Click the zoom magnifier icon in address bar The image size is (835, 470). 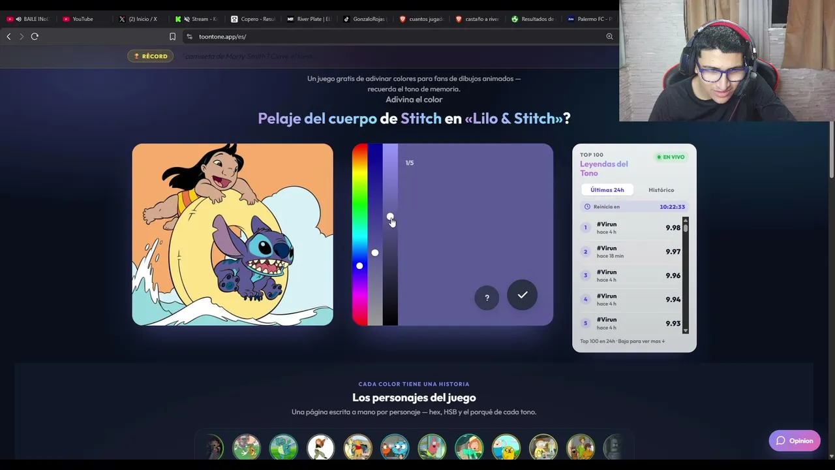click(x=609, y=37)
